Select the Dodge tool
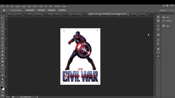 (2, 62)
